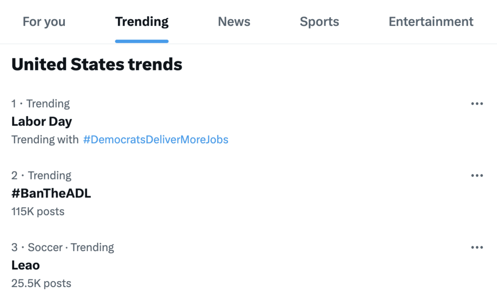
Task: Click the 25.5K posts count
Action: (41, 283)
